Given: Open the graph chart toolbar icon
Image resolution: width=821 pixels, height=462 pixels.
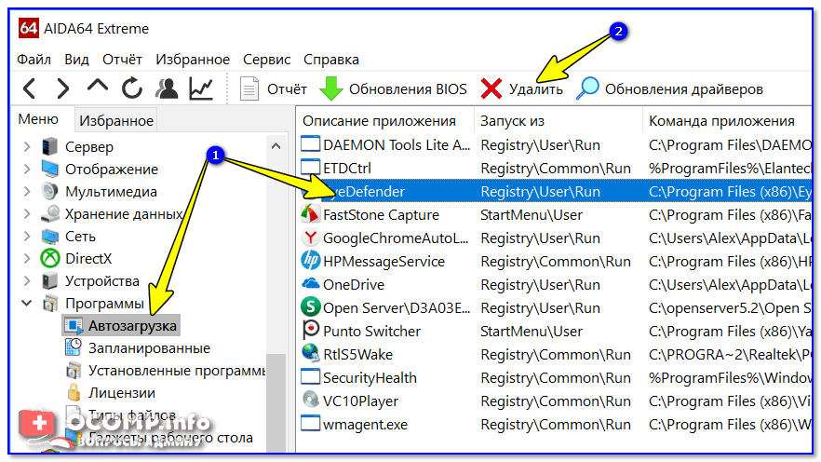Looking at the screenshot, I should pos(201,88).
